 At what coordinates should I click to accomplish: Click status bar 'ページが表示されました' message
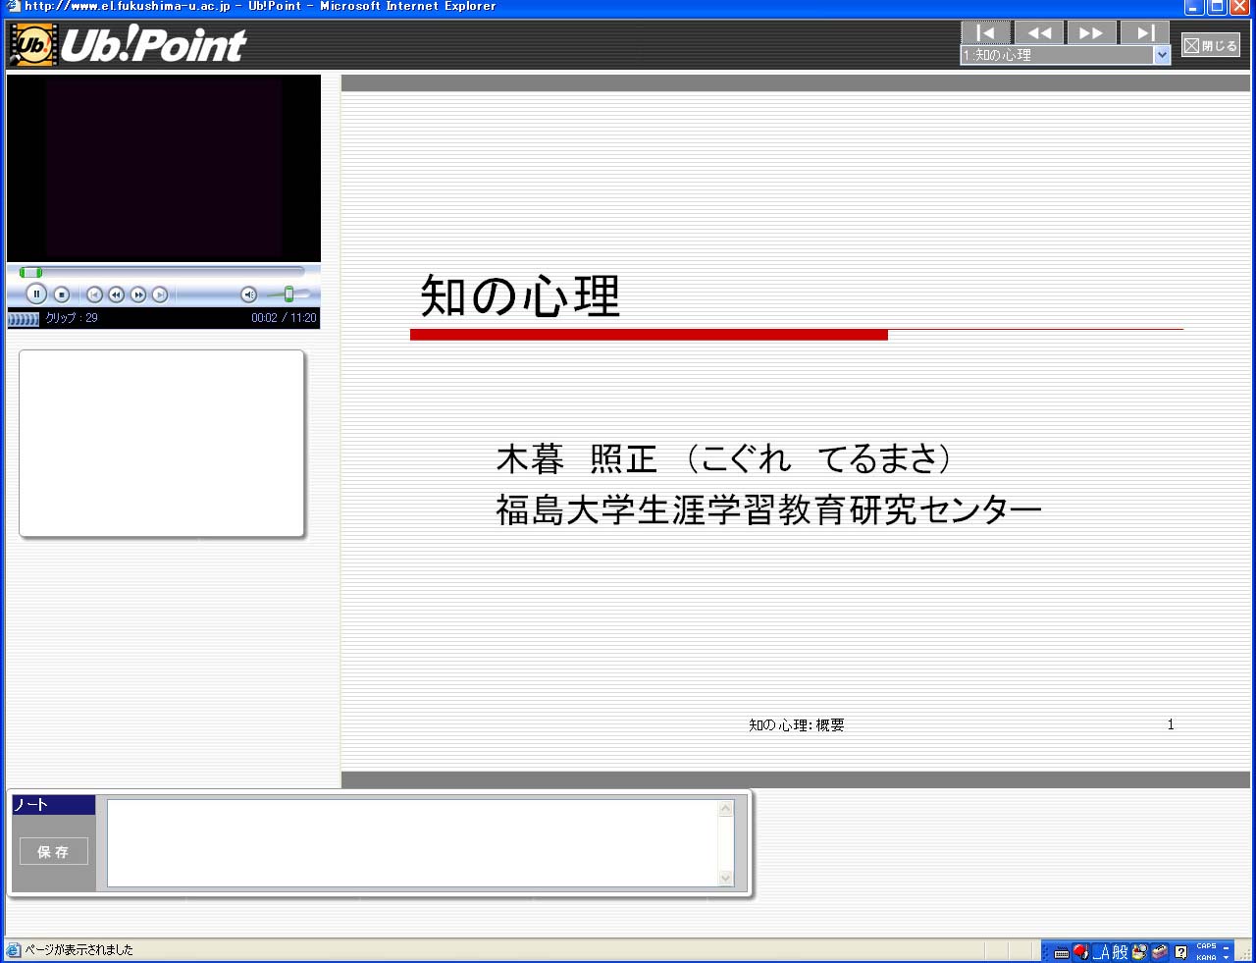78,949
